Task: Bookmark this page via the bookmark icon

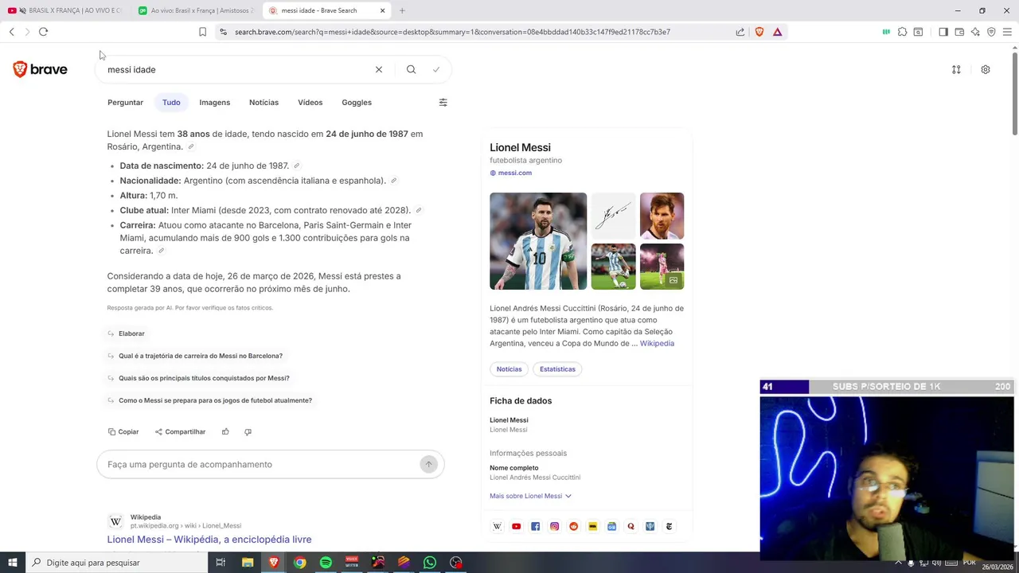Action: pyautogui.click(x=202, y=32)
